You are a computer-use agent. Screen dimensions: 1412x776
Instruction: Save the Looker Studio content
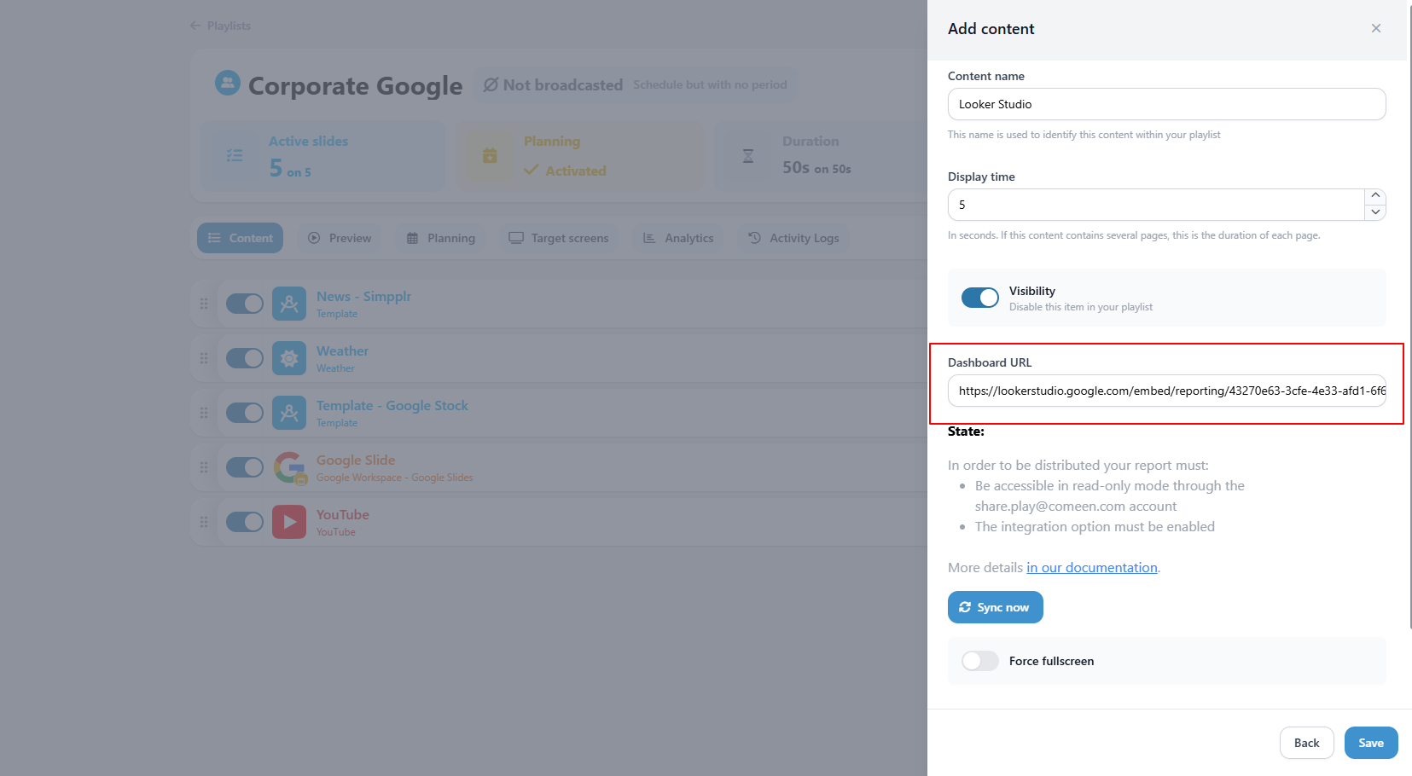click(x=1371, y=743)
